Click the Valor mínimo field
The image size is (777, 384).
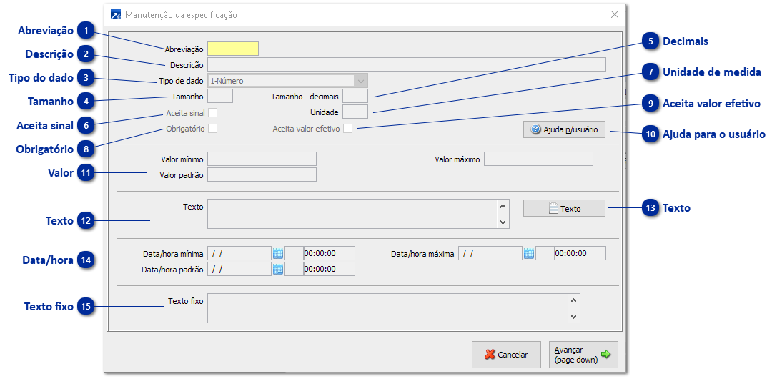click(262, 159)
